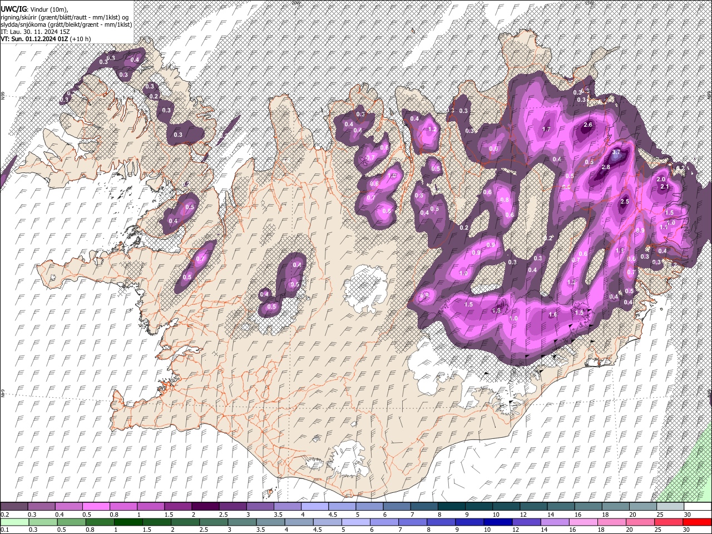The height and width of the screenshot is (534, 712).
Task: Click the 3.7 snowfall peak value on the map
Action: coord(616,152)
